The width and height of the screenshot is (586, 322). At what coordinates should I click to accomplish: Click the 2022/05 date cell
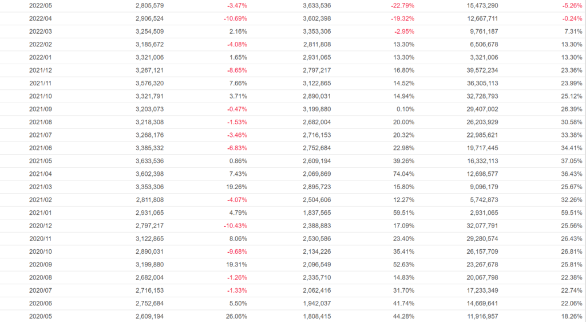click(x=41, y=6)
